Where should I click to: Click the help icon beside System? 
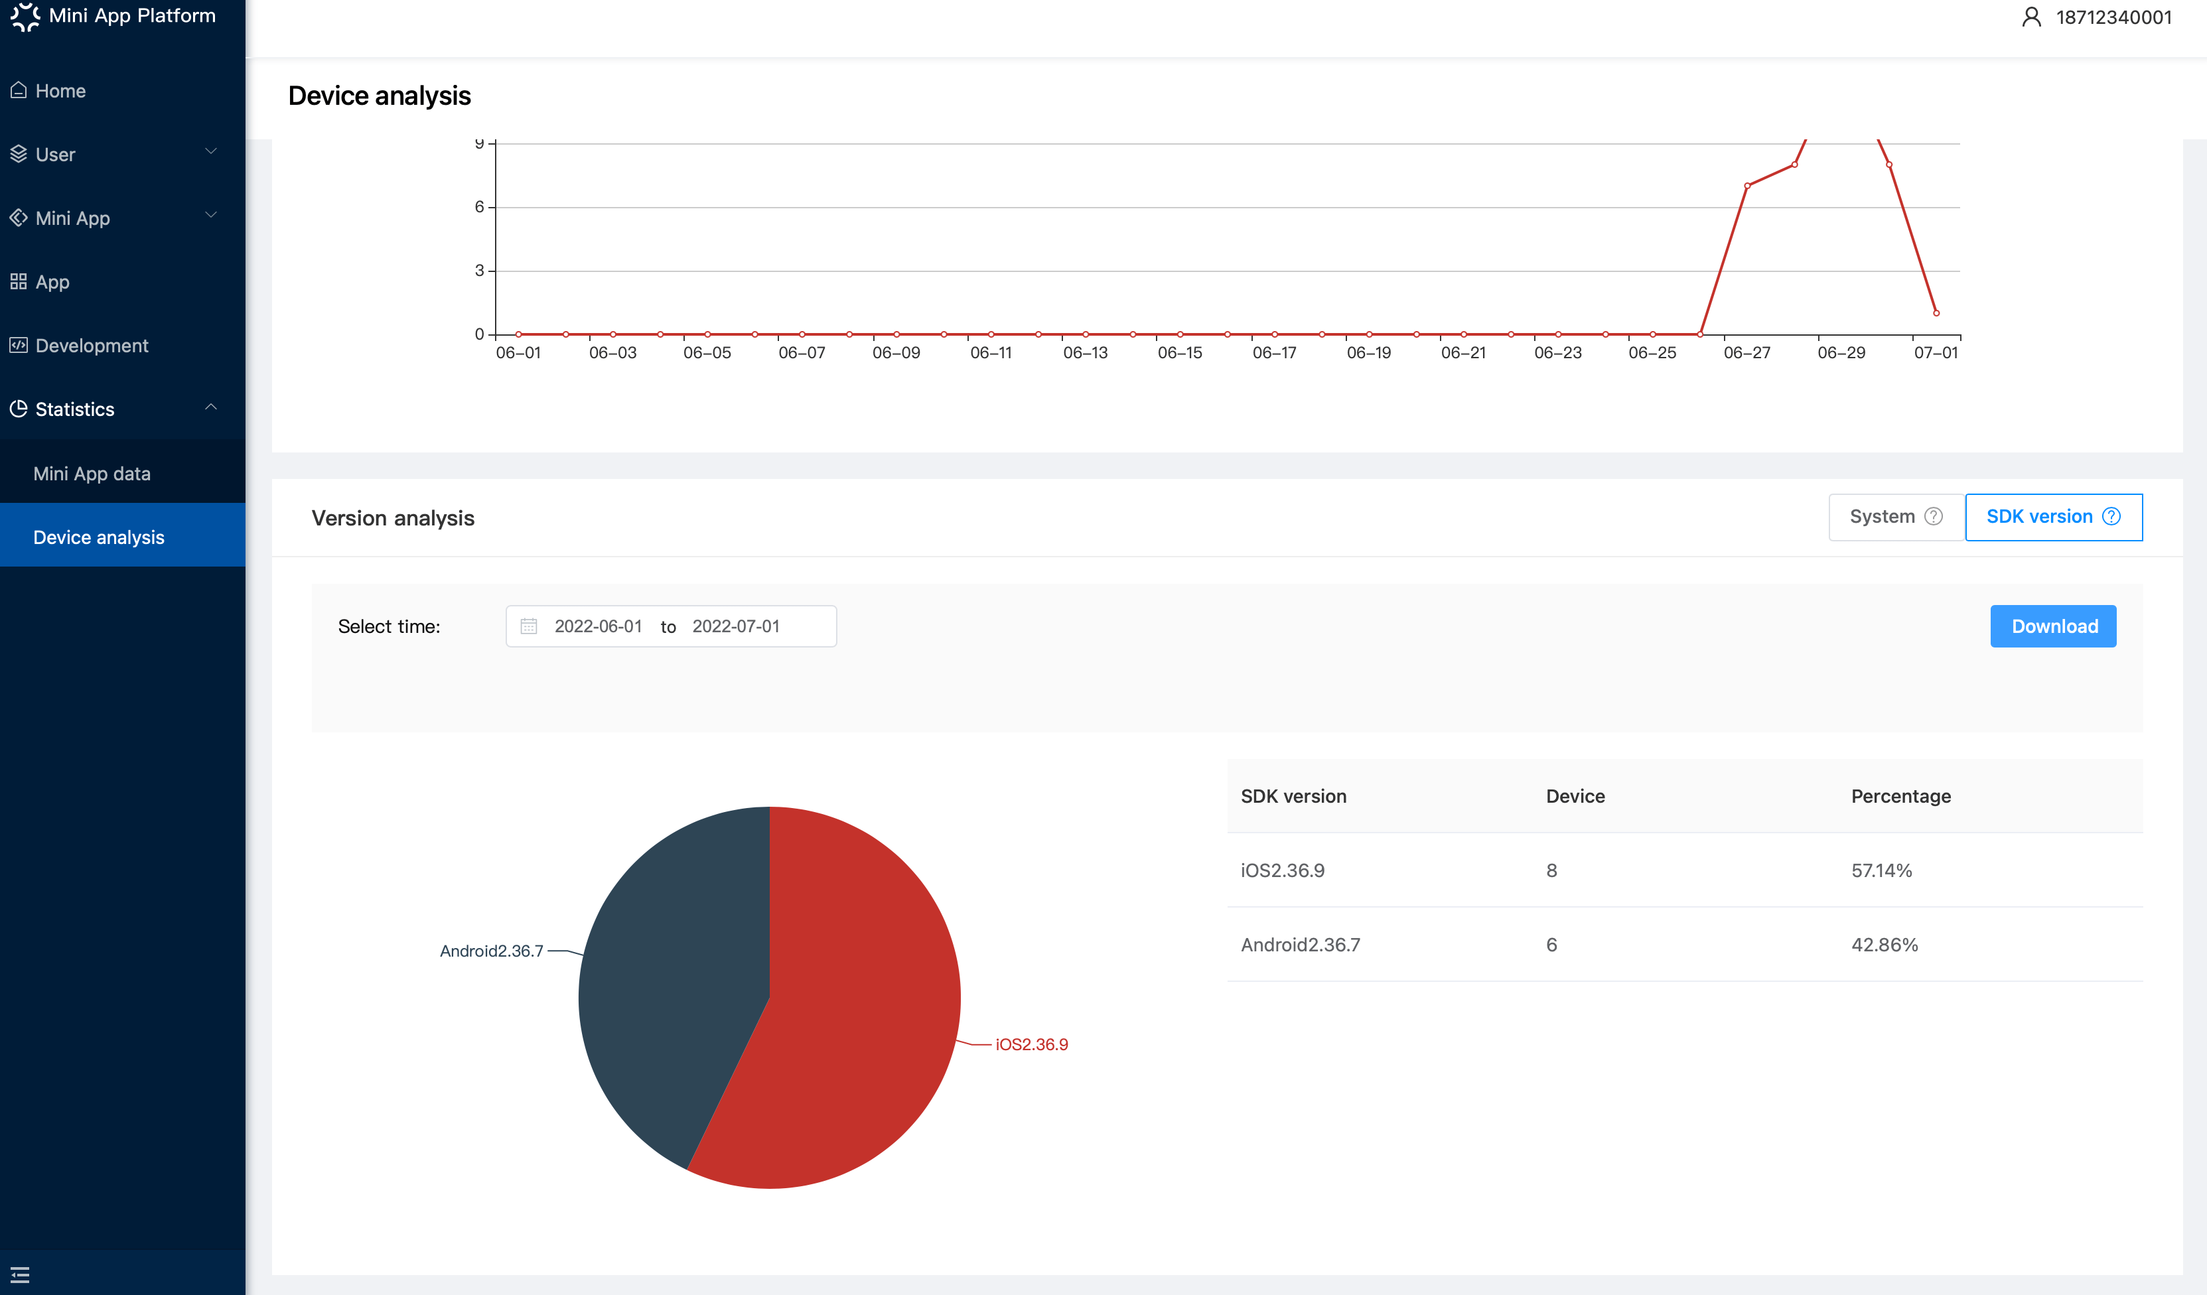[1934, 517]
